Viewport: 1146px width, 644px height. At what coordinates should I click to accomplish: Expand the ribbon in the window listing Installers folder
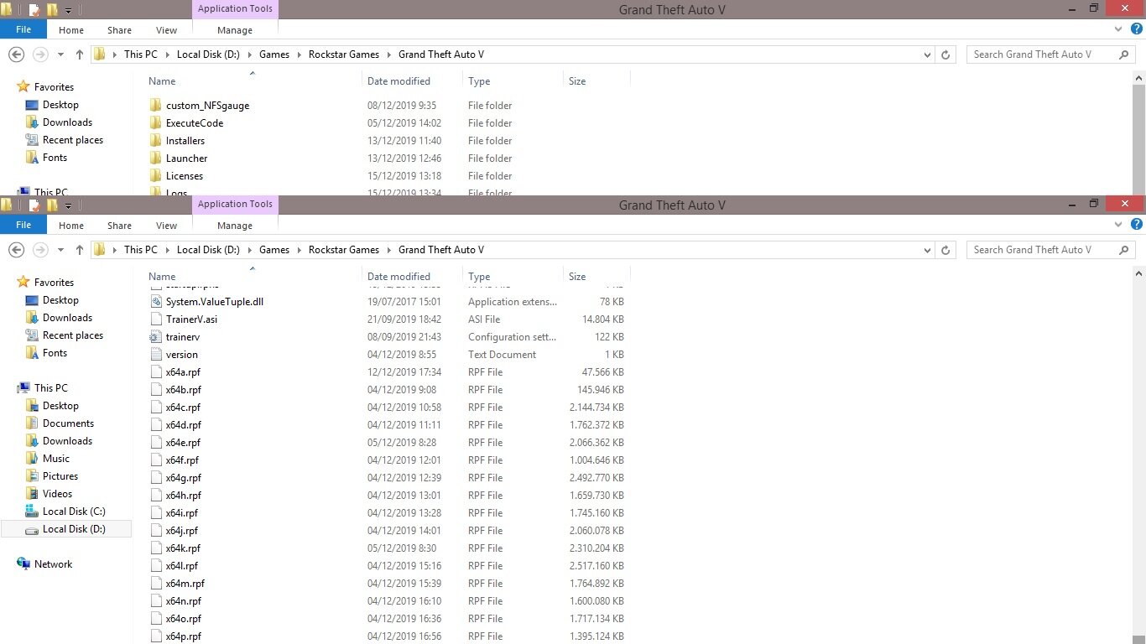click(1119, 29)
